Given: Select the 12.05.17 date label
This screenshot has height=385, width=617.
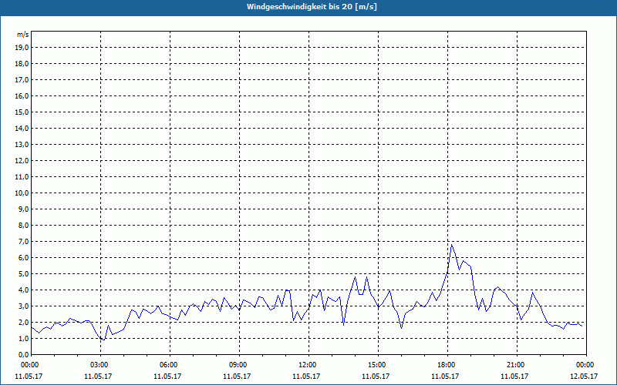Looking at the screenshot, I should point(584,376).
